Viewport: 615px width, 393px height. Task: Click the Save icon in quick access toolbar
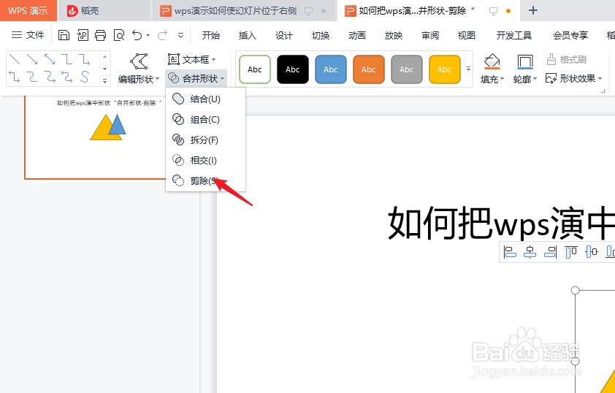point(64,35)
